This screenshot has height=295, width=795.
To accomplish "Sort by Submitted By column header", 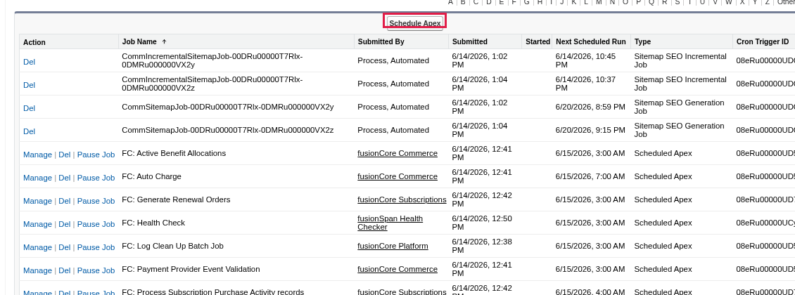I will pyautogui.click(x=381, y=41).
